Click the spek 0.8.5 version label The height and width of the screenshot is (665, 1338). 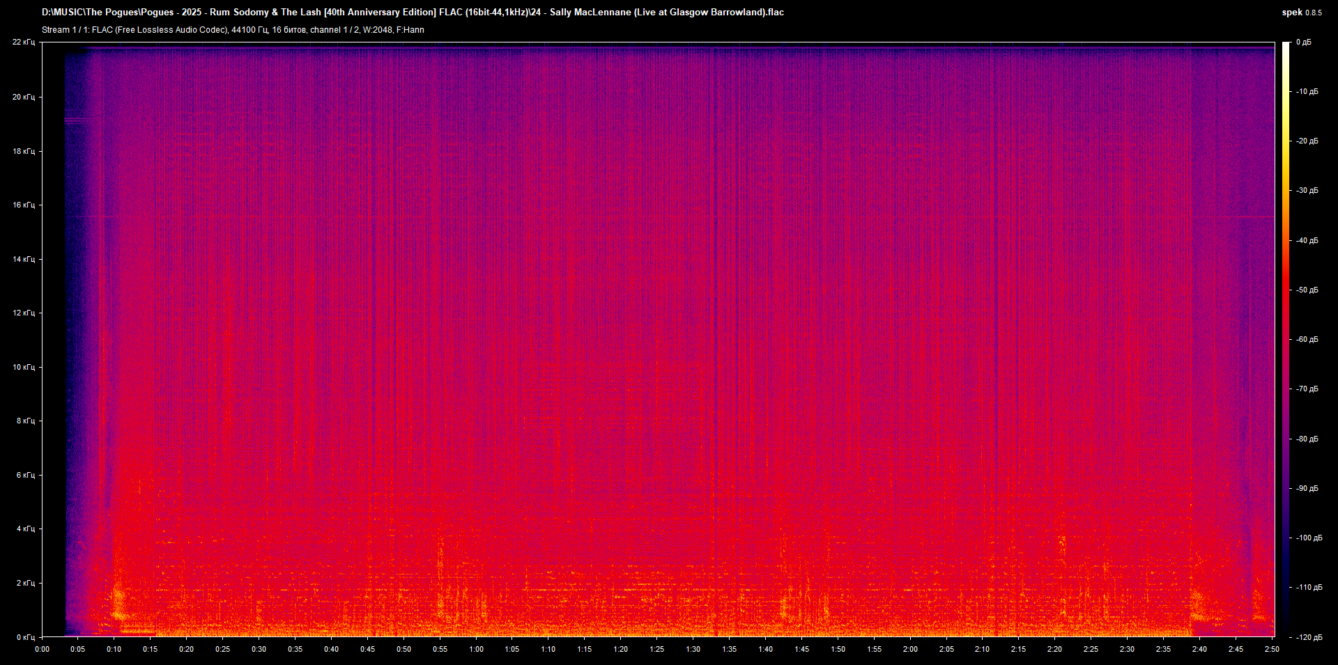1302,13
